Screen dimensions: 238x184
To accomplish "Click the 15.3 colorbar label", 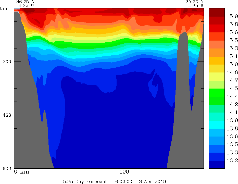I will pos(232,48).
